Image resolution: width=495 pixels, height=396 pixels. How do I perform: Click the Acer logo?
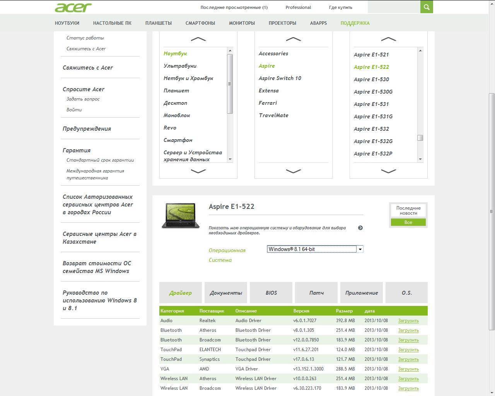[x=73, y=7]
